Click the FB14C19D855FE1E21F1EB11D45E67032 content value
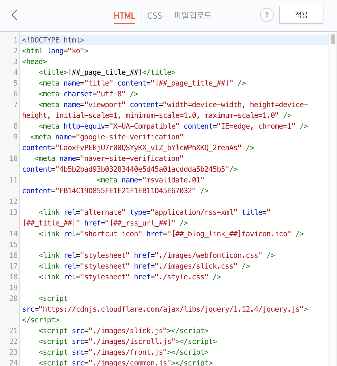 click(x=126, y=191)
